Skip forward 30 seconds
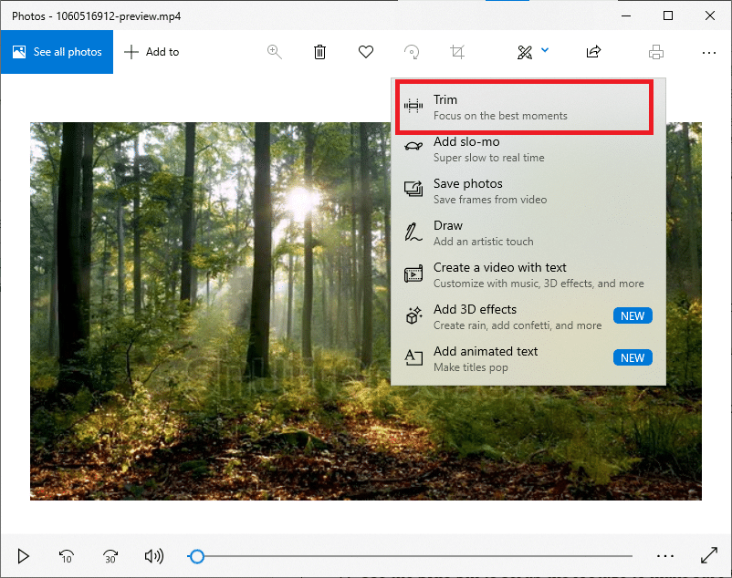Image resolution: width=732 pixels, height=578 pixels. 110,556
